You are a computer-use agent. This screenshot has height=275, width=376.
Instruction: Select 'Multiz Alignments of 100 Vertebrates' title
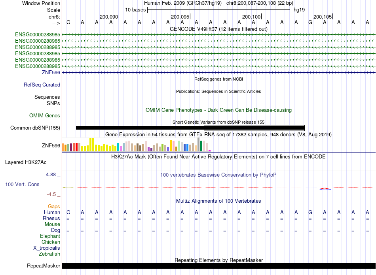pos(218,201)
